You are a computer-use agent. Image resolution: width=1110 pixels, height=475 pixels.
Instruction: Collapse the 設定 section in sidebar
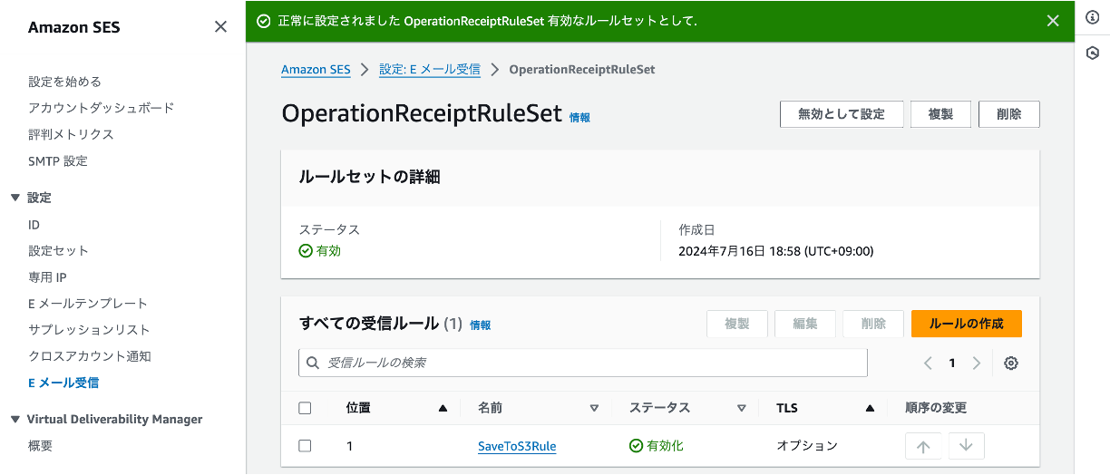(x=15, y=198)
